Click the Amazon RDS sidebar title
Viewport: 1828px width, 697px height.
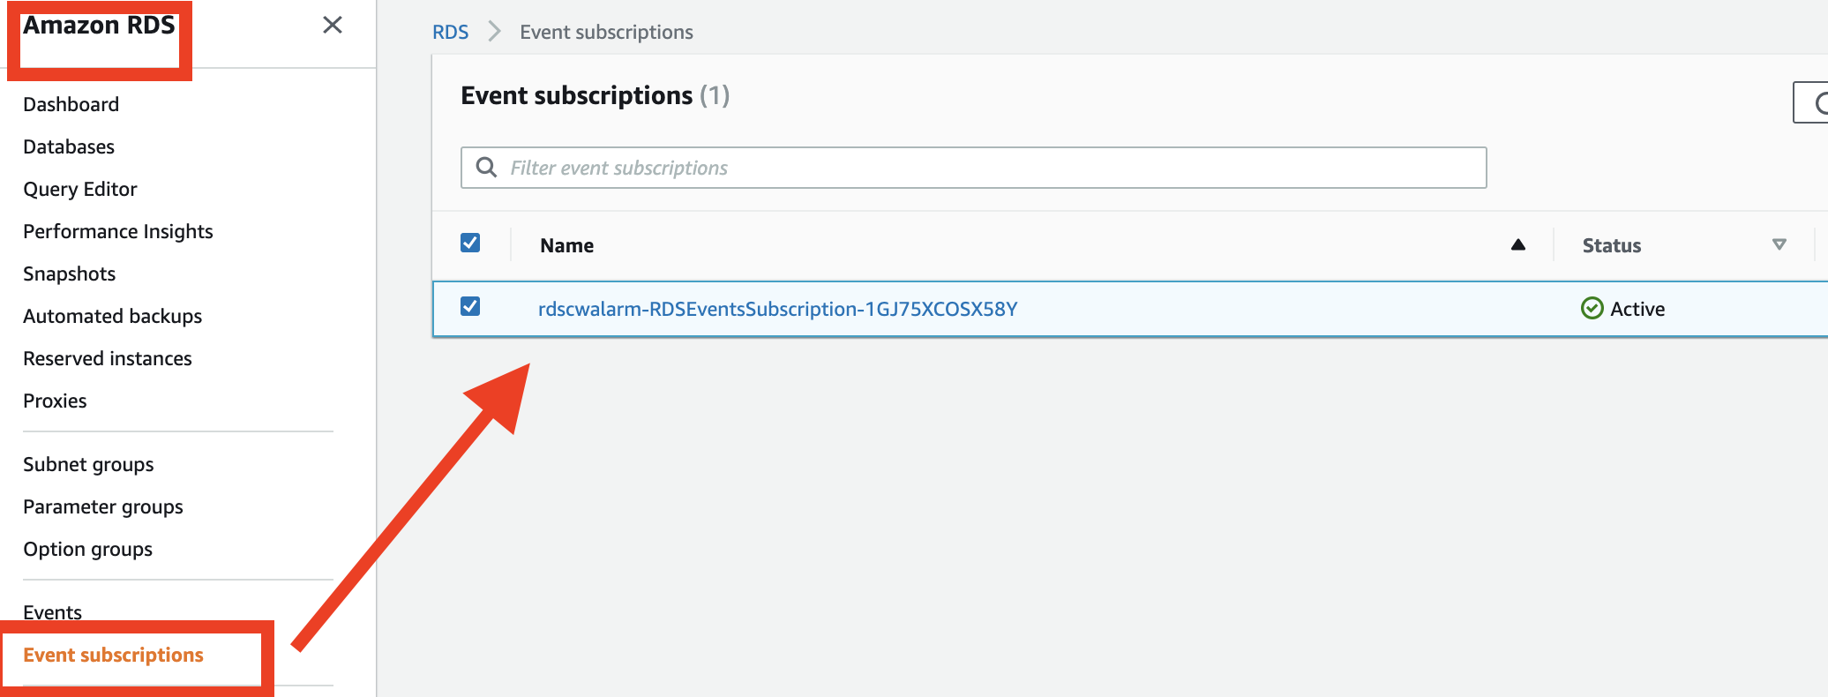[x=99, y=25]
